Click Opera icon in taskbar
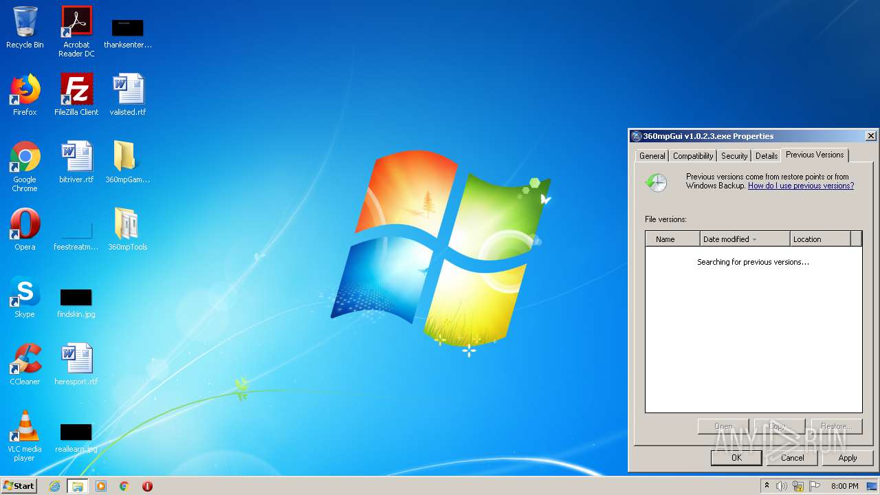The image size is (880, 495). pos(147,486)
